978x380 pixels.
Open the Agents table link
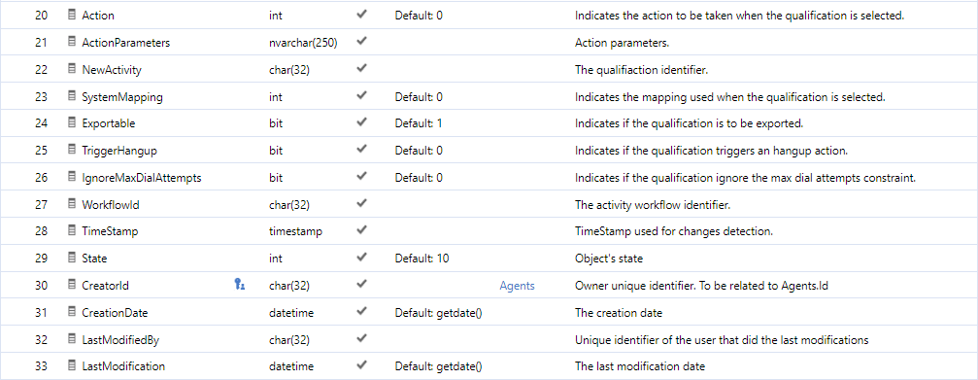point(517,285)
